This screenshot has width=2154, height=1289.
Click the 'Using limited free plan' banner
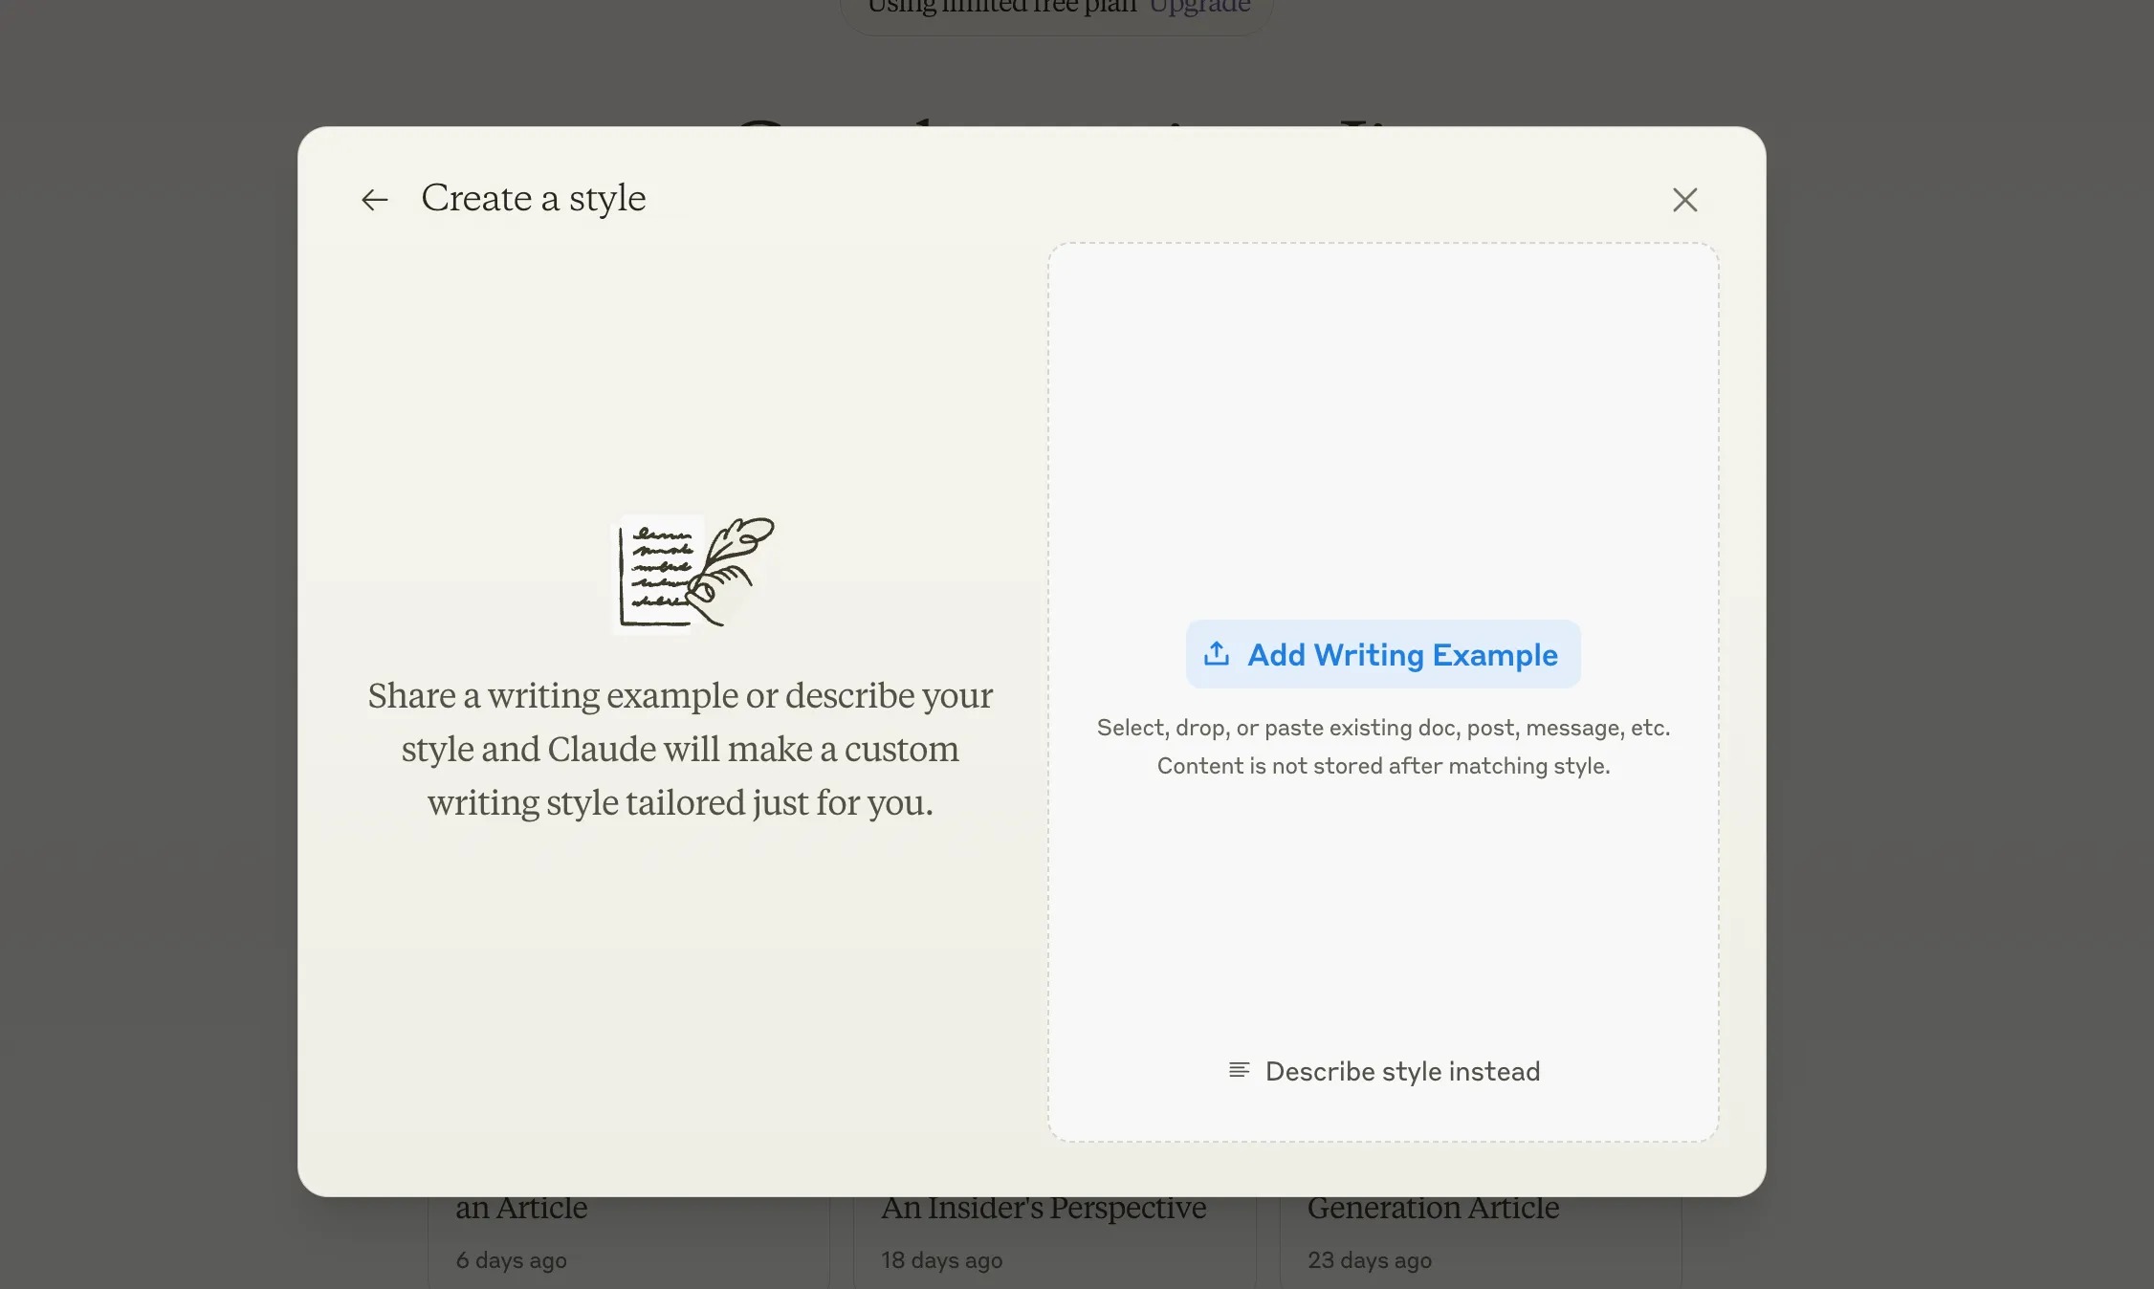[1002, 8]
